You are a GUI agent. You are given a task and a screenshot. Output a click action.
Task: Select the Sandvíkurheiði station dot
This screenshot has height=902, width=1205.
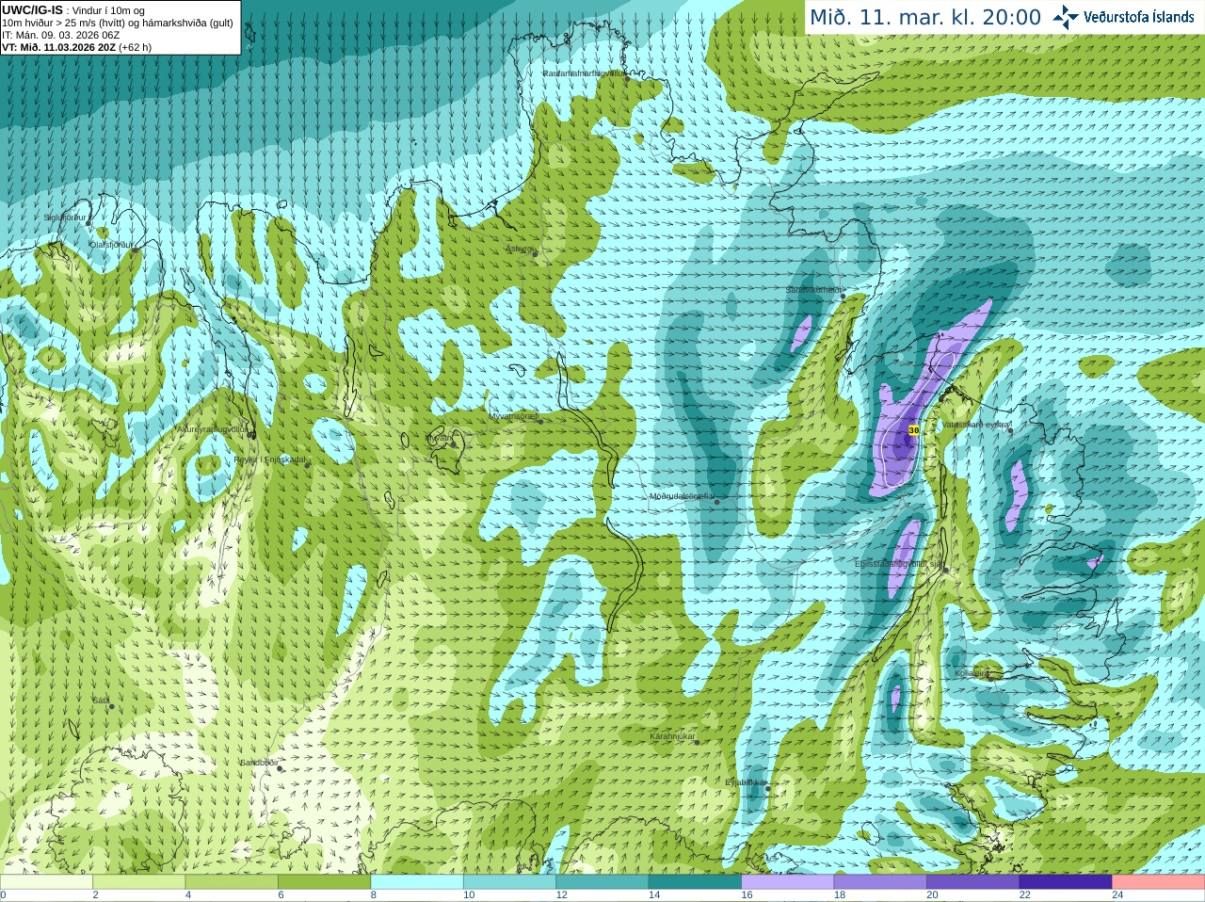(x=843, y=297)
